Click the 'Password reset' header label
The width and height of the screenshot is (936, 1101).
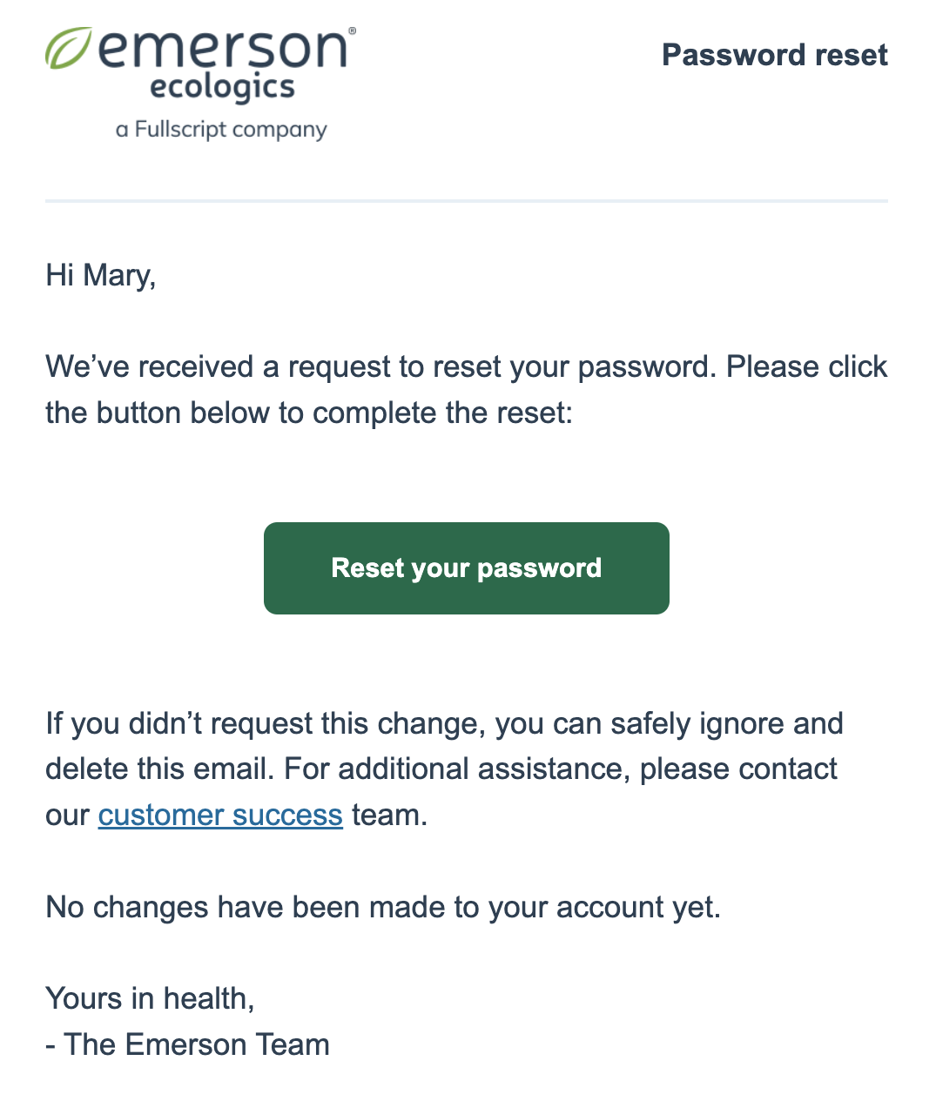tap(774, 55)
